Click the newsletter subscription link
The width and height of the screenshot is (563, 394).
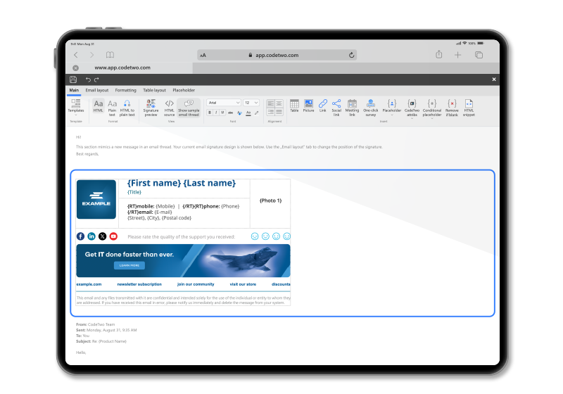(x=139, y=284)
